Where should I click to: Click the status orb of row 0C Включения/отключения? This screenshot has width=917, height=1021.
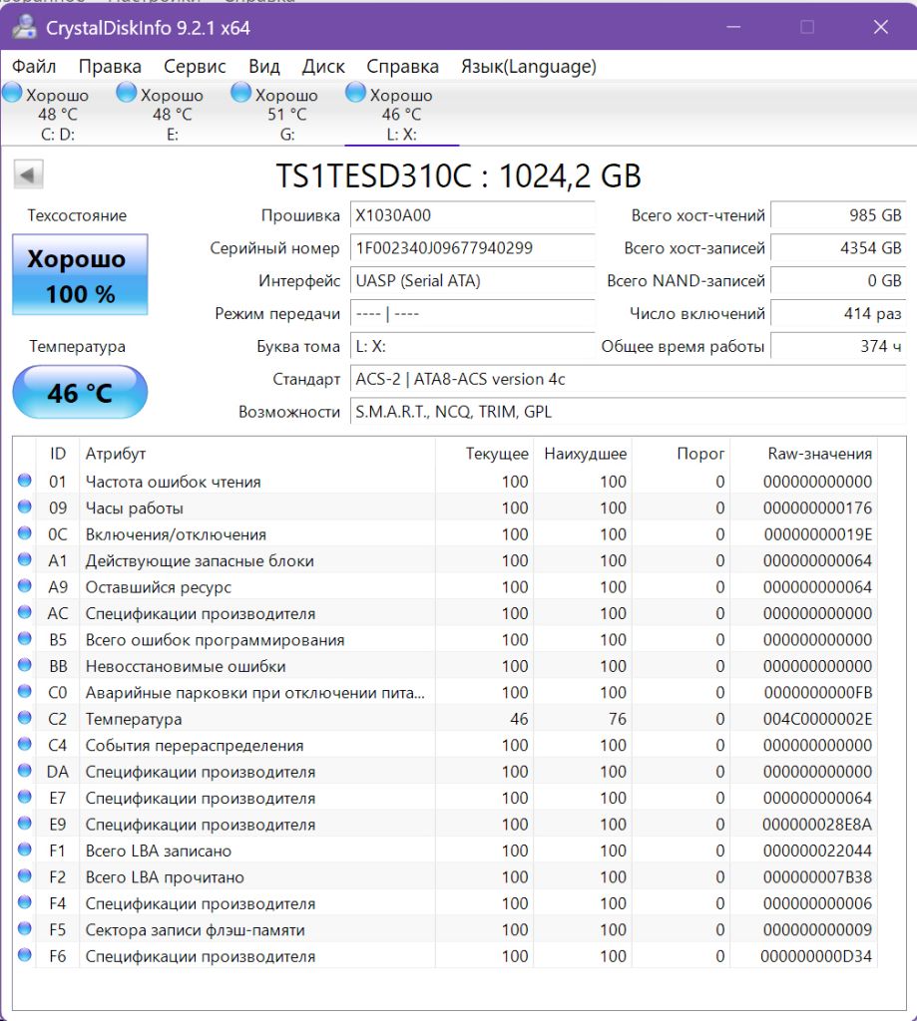point(25,533)
